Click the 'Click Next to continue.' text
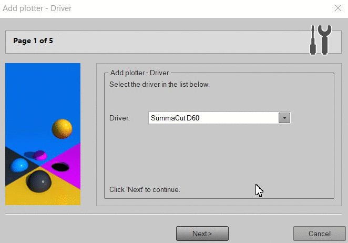This screenshot has width=348, height=243. (x=145, y=189)
